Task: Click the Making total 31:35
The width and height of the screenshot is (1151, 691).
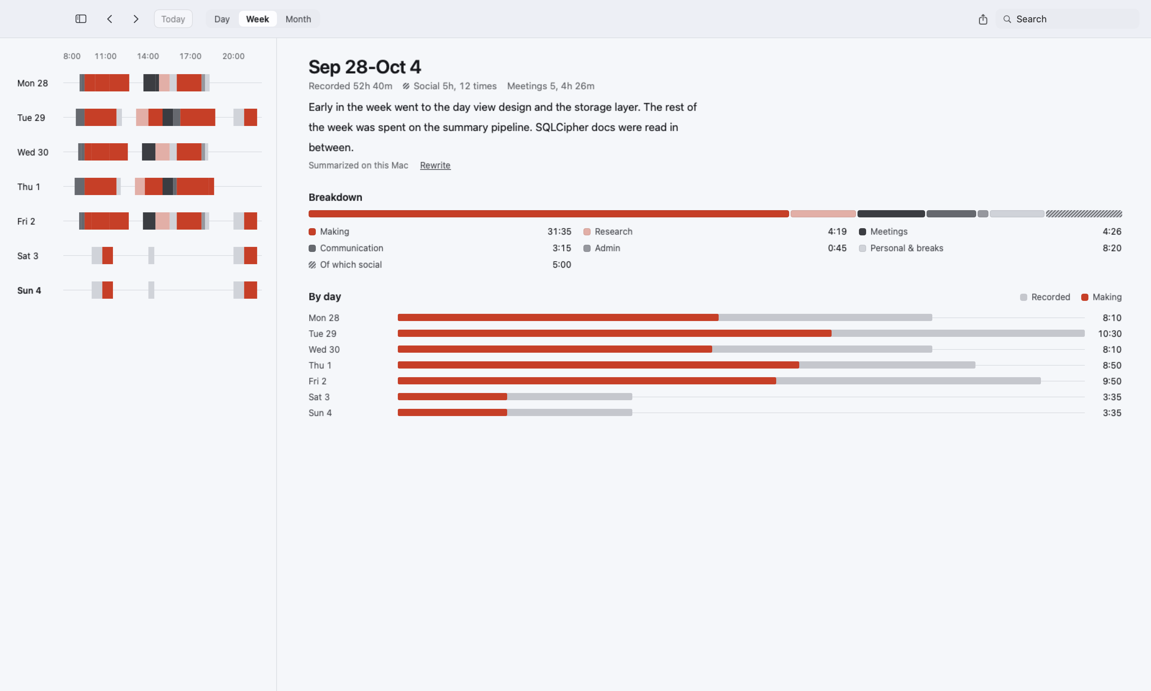Action: (x=559, y=232)
